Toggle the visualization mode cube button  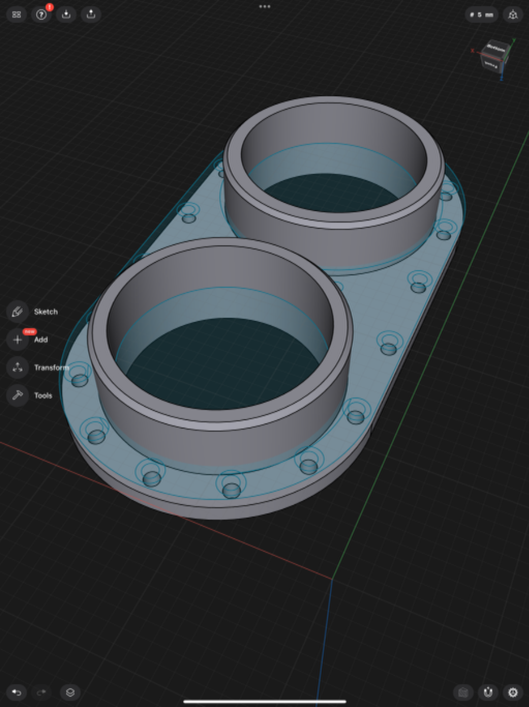463,692
